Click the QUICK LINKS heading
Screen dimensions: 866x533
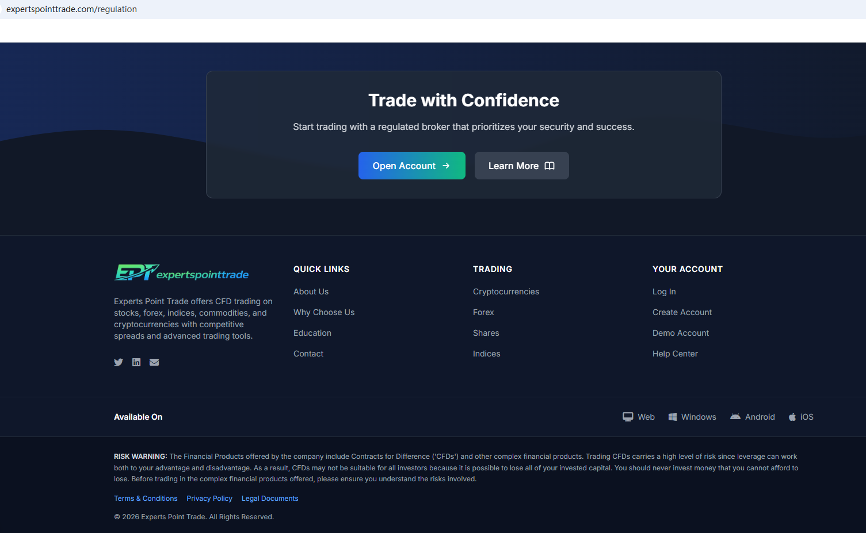point(321,269)
